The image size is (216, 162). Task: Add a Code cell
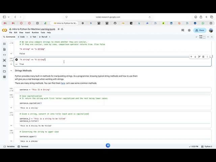click(x=21, y=37)
